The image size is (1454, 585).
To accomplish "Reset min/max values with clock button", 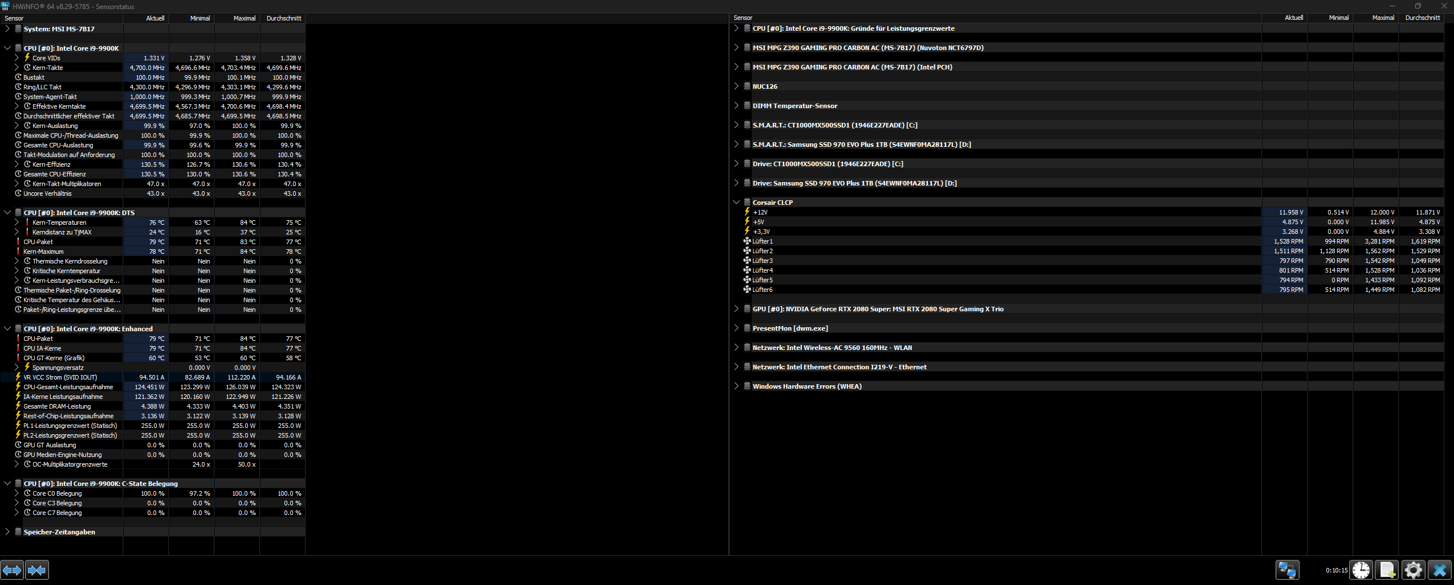I will click(x=1361, y=570).
